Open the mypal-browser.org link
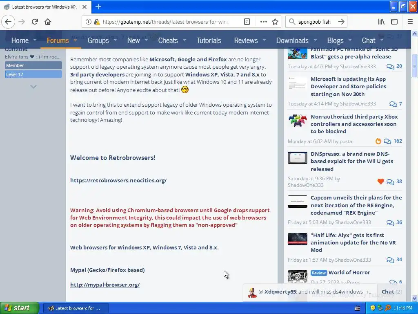 [x=105, y=285]
